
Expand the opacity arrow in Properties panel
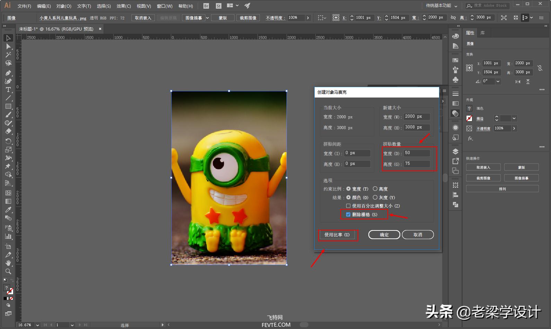point(514,128)
